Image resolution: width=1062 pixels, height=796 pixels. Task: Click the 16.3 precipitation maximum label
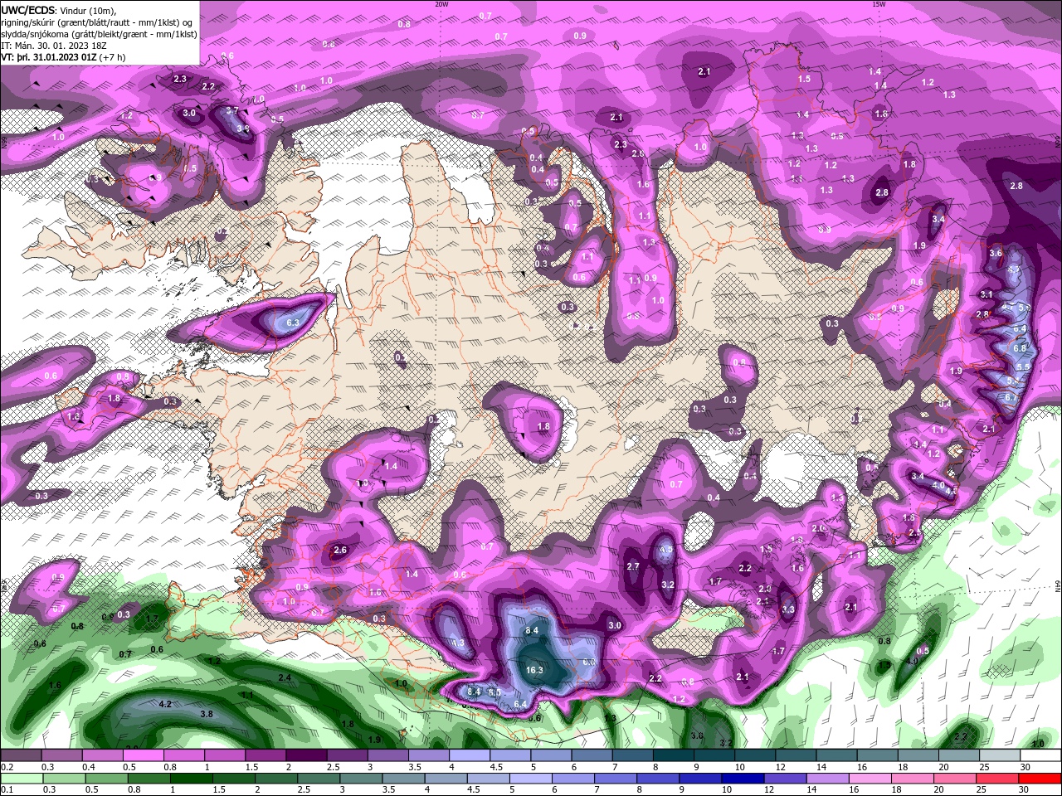[534, 670]
